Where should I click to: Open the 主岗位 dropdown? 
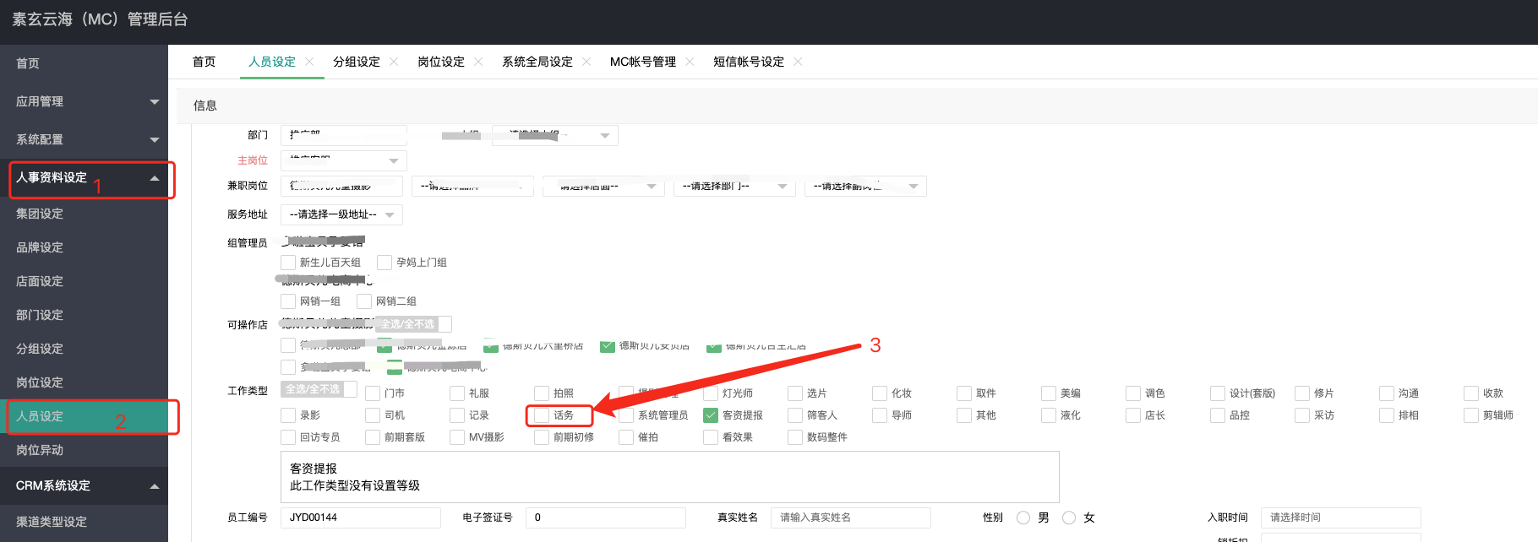pyautogui.click(x=343, y=160)
